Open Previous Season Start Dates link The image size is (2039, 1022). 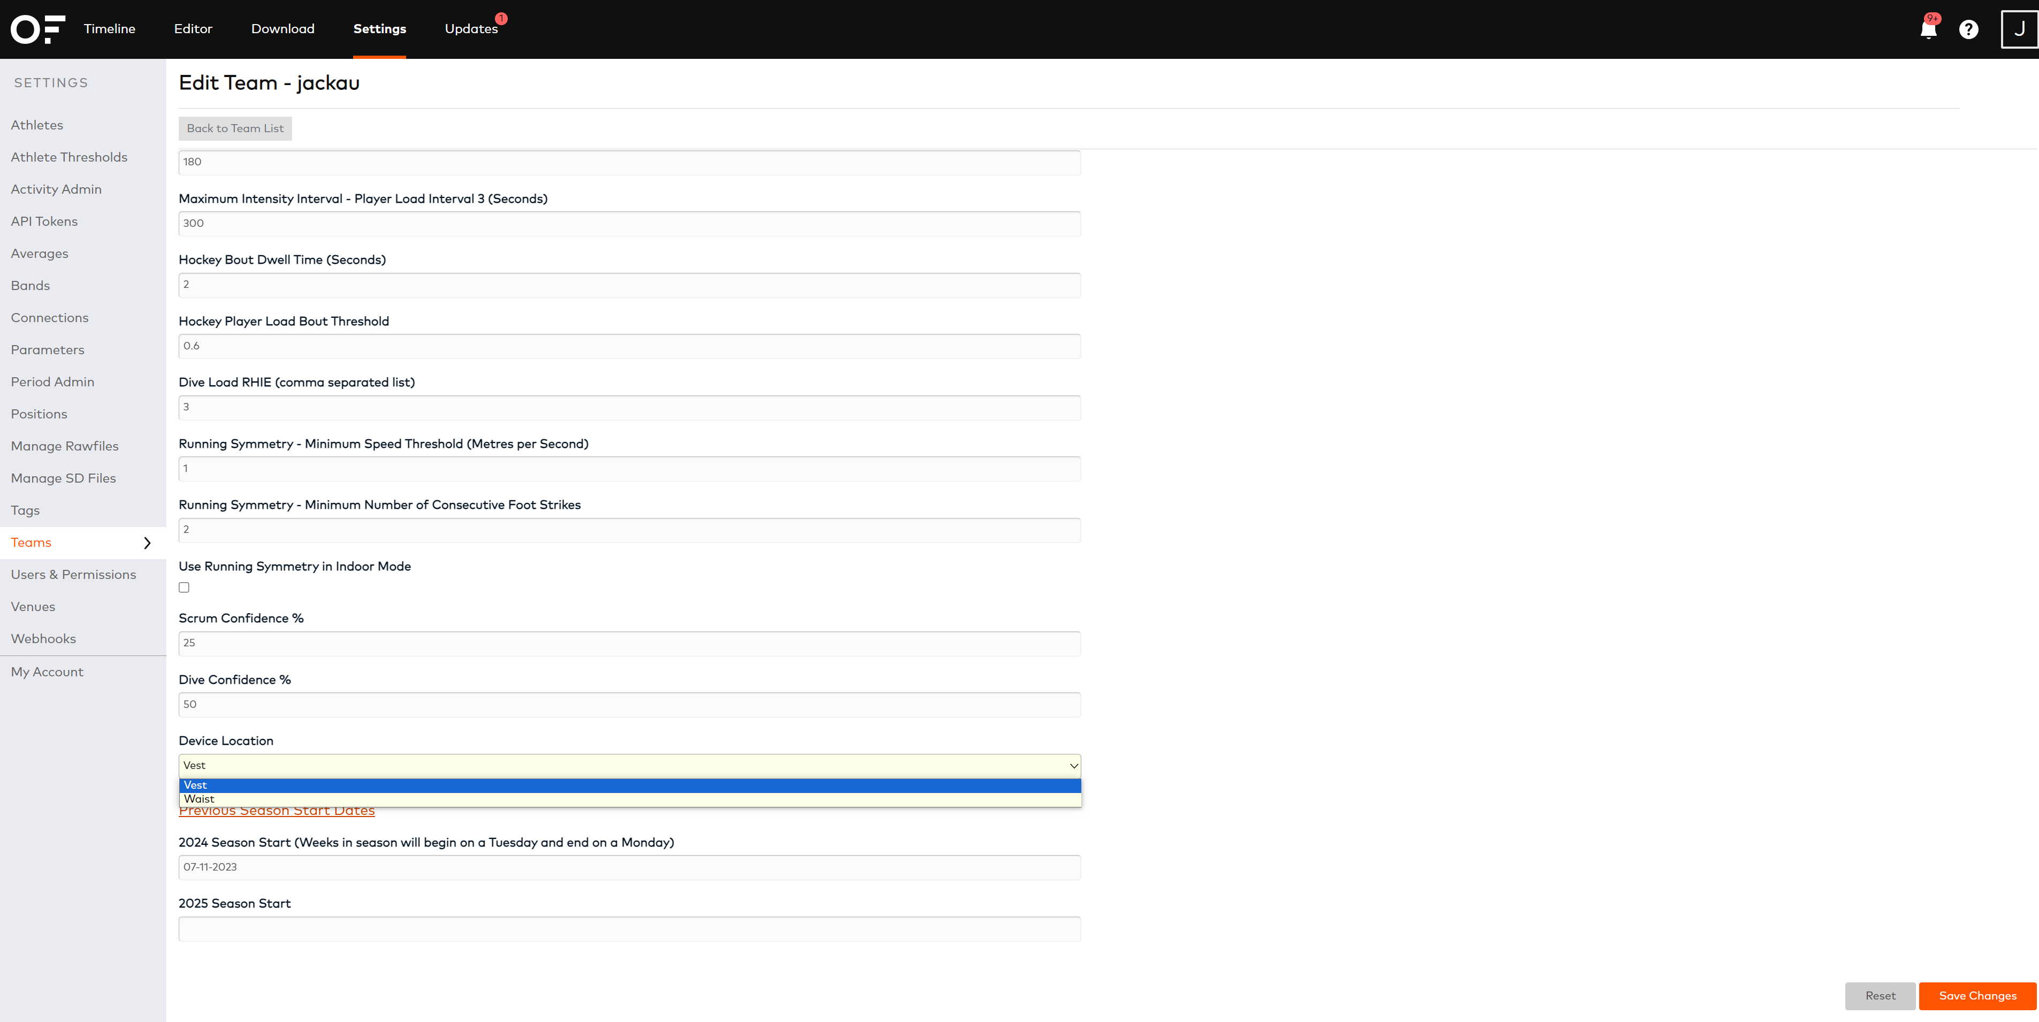[277, 811]
